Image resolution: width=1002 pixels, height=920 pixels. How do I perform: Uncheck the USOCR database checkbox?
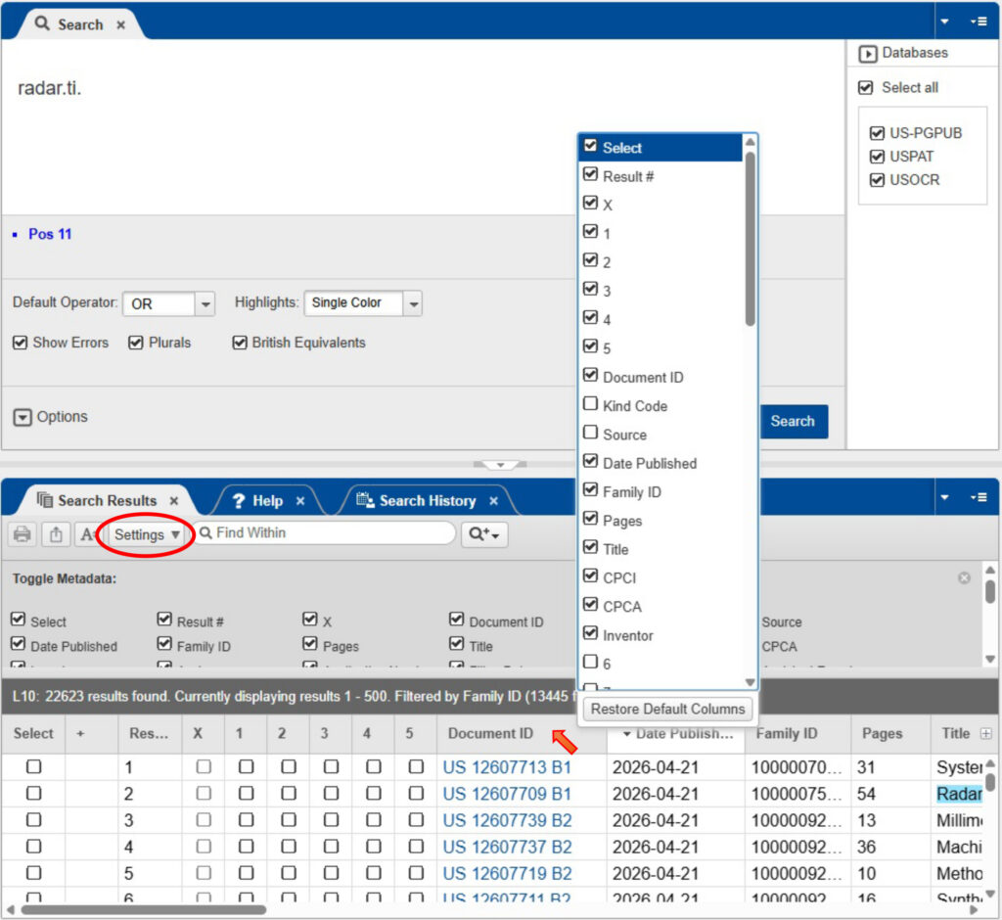(877, 180)
